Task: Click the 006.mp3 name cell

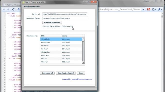Action: [72, 55]
